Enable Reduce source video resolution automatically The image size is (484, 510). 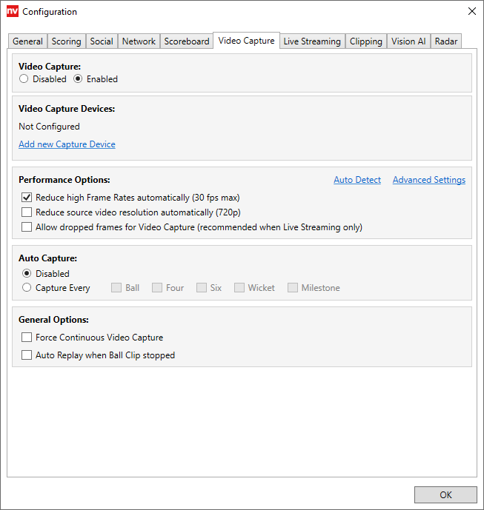point(27,212)
